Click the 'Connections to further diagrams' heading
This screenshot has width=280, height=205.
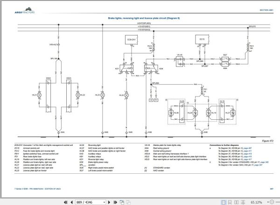[x=224, y=145]
